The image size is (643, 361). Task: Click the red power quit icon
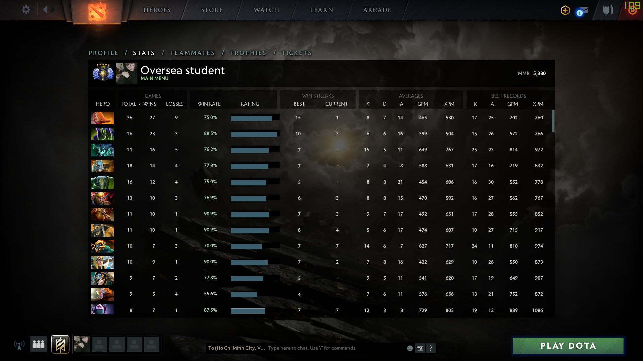(x=632, y=11)
